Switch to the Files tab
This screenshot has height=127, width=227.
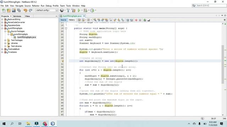[28, 16]
